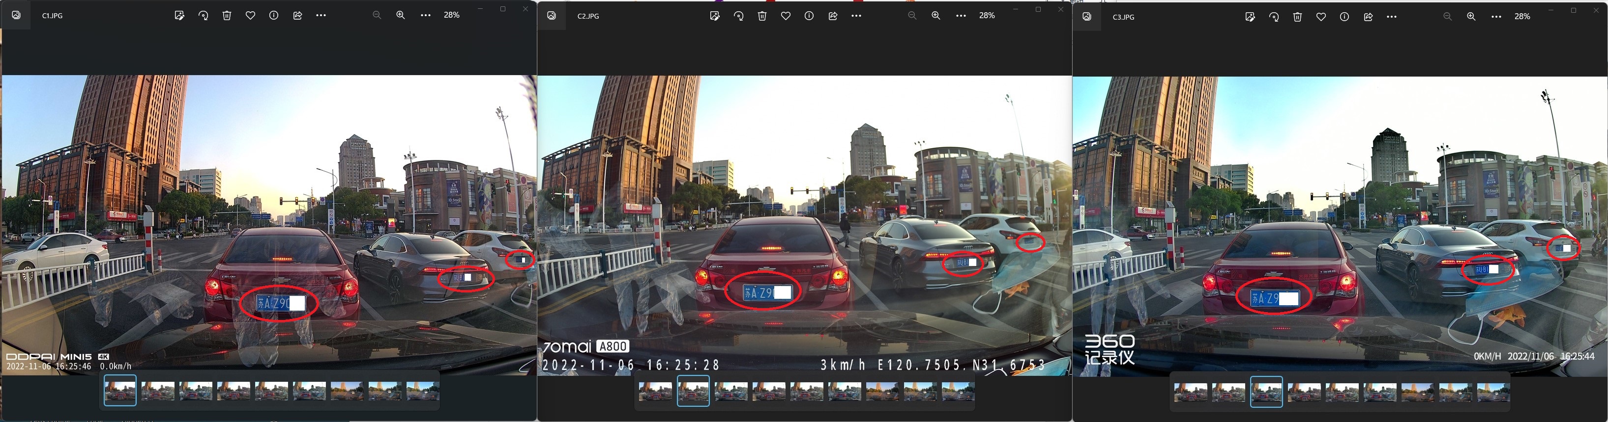Mark C3.JPG as favorite
Image resolution: width=1608 pixels, height=422 pixels.
[x=1321, y=17]
